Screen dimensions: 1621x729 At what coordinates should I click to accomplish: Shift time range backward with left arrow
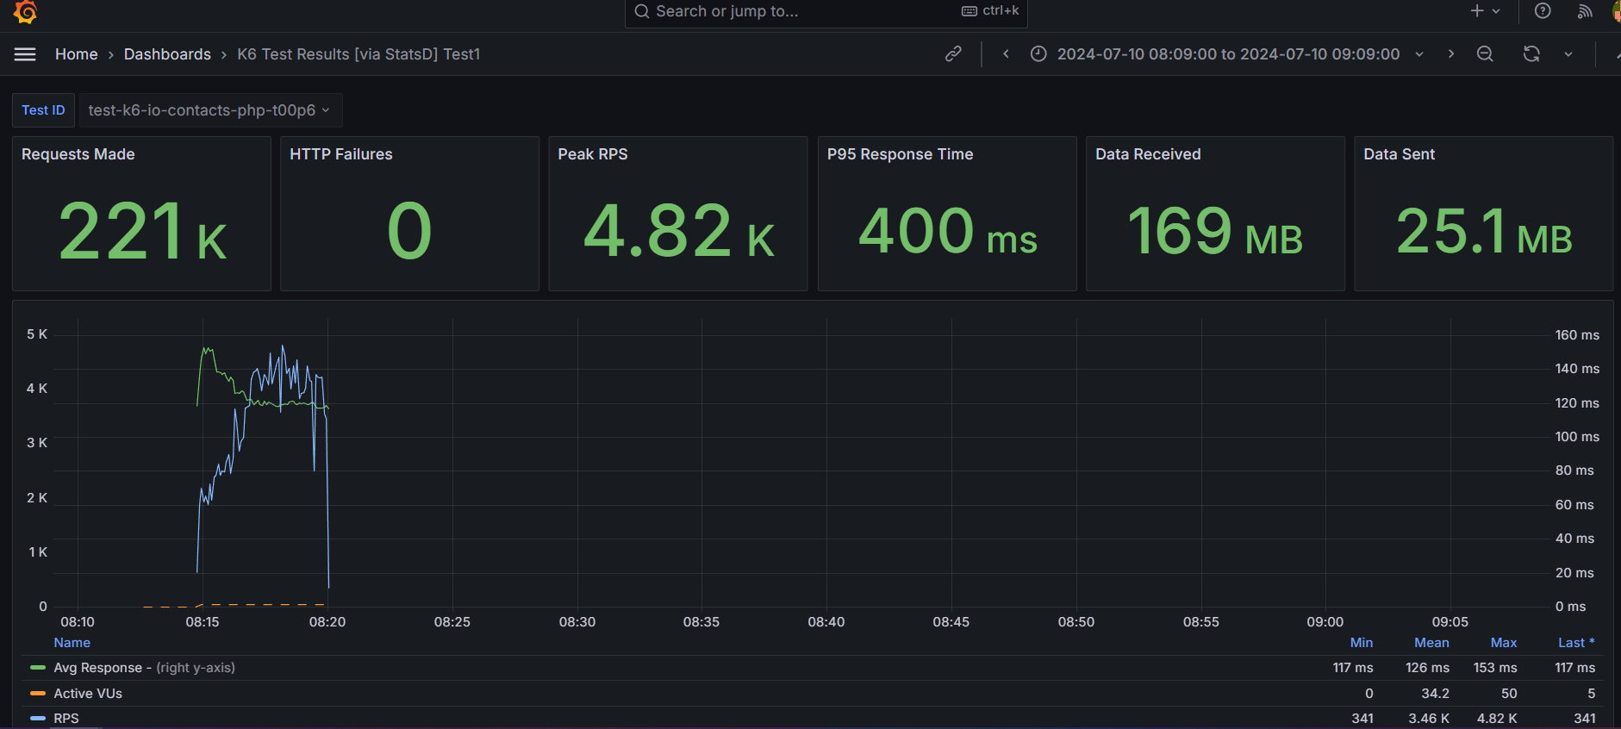click(1006, 54)
